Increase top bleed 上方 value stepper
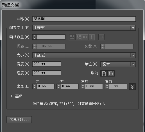Viewport: 145px width, 132px height. click(x=35, y=85)
